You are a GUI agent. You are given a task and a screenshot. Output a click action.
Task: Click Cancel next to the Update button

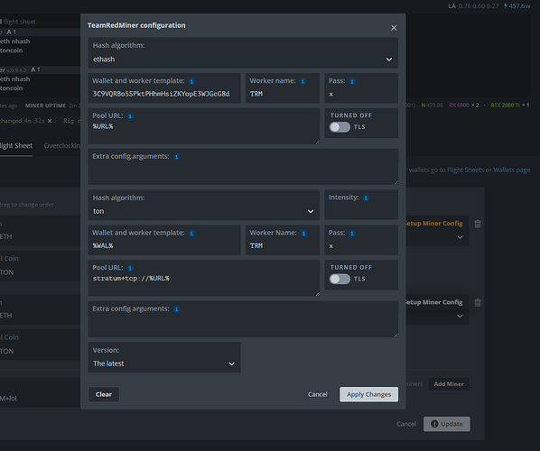coord(406,424)
